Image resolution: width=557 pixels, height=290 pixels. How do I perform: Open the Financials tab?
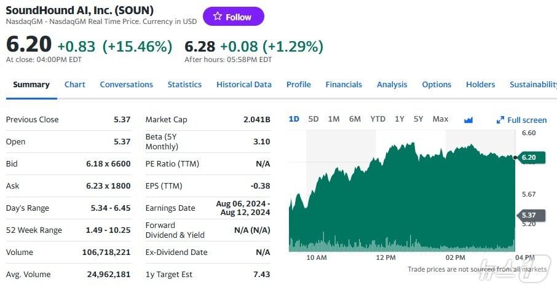tap(344, 85)
